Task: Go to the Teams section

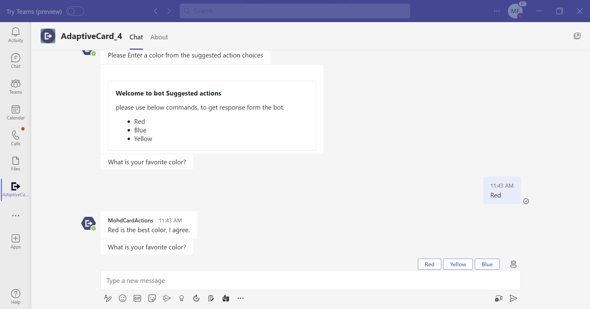Action: (16, 87)
